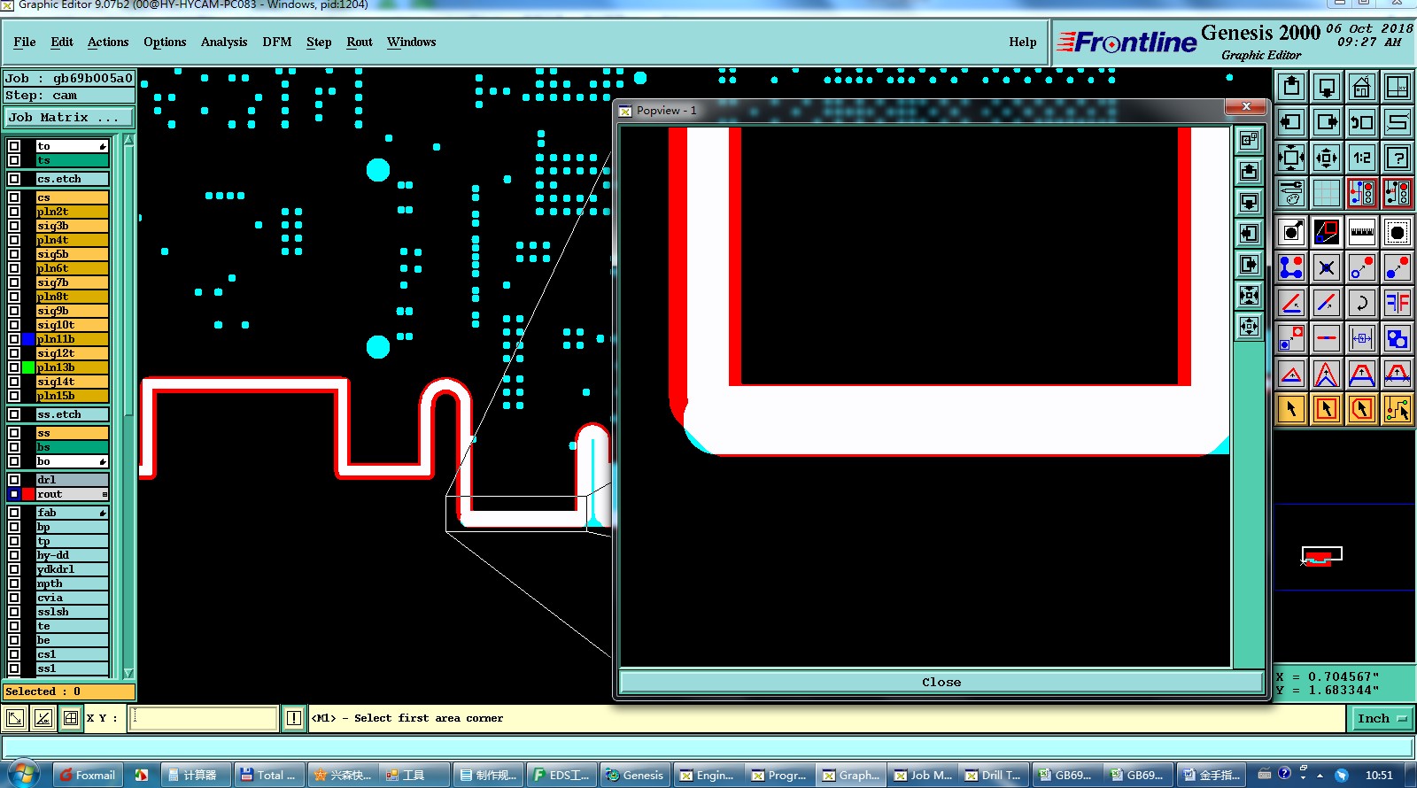Switch to Drill T... taskbar window
1417x788 pixels.
(x=993, y=775)
